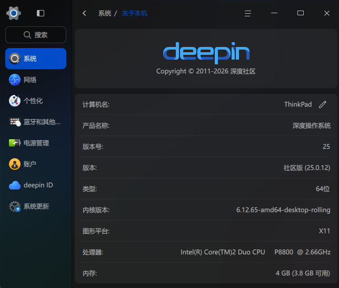339x288 pixels.
Task: Go back with the left arrow
Action: 84,13
